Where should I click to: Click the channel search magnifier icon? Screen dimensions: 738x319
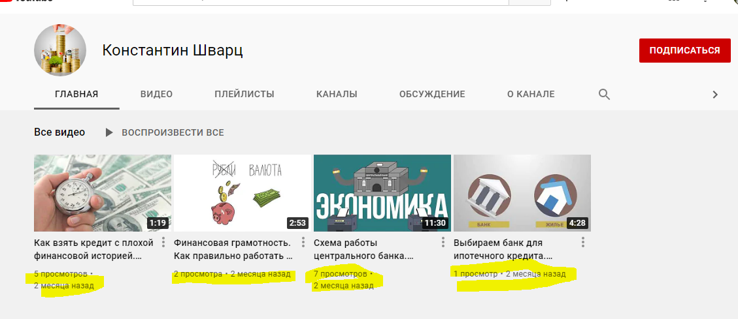tap(604, 95)
